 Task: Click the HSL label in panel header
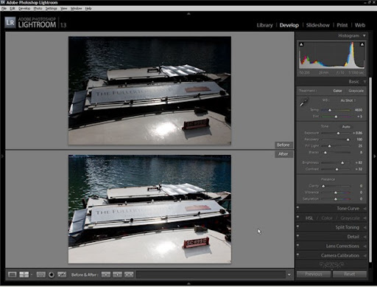pyautogui.click(x=309, y=218)
